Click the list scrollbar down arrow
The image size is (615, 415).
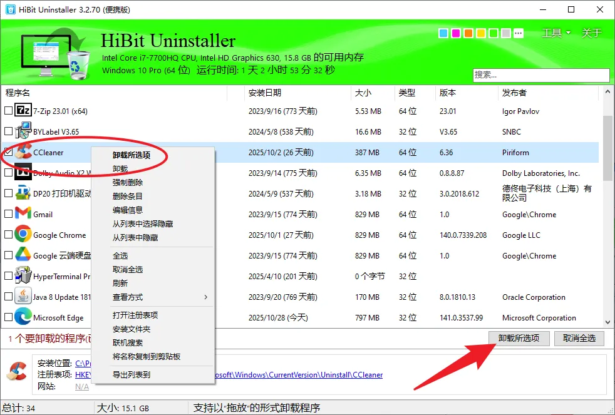607,322
